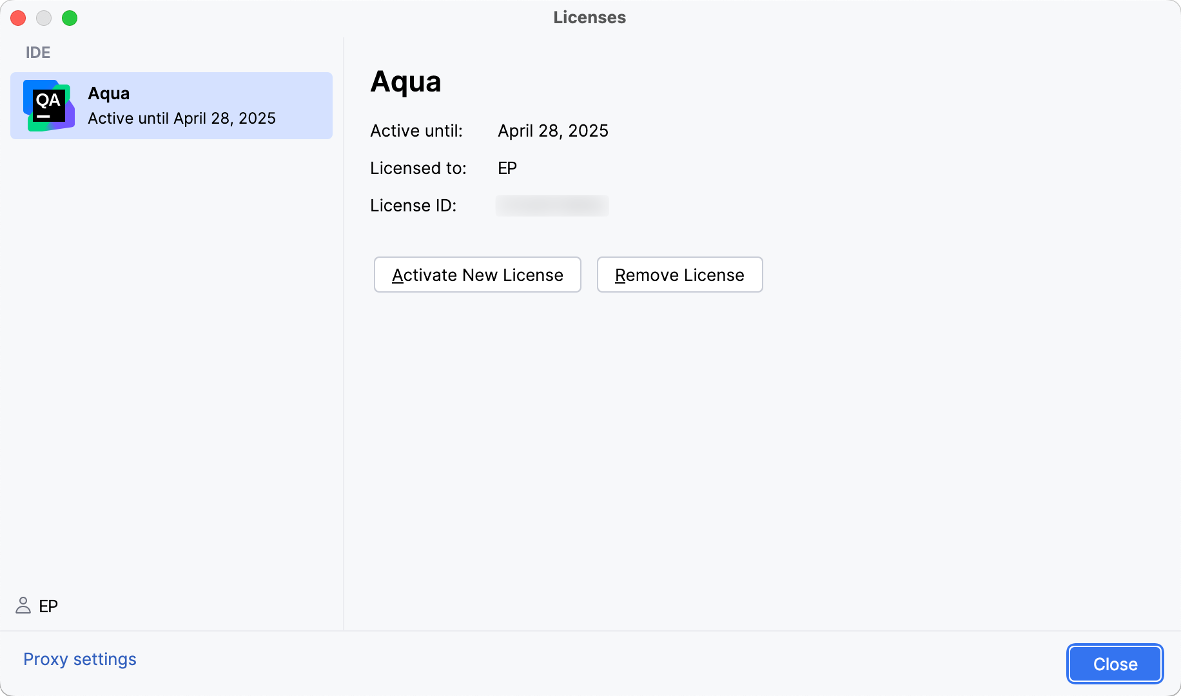1181x696 pixels.
Task: Click the "Active until:" label
Action: (416, 131)
